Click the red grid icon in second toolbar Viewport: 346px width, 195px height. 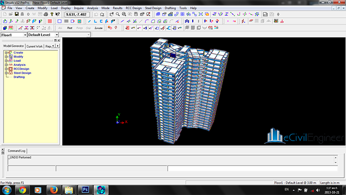49,21
